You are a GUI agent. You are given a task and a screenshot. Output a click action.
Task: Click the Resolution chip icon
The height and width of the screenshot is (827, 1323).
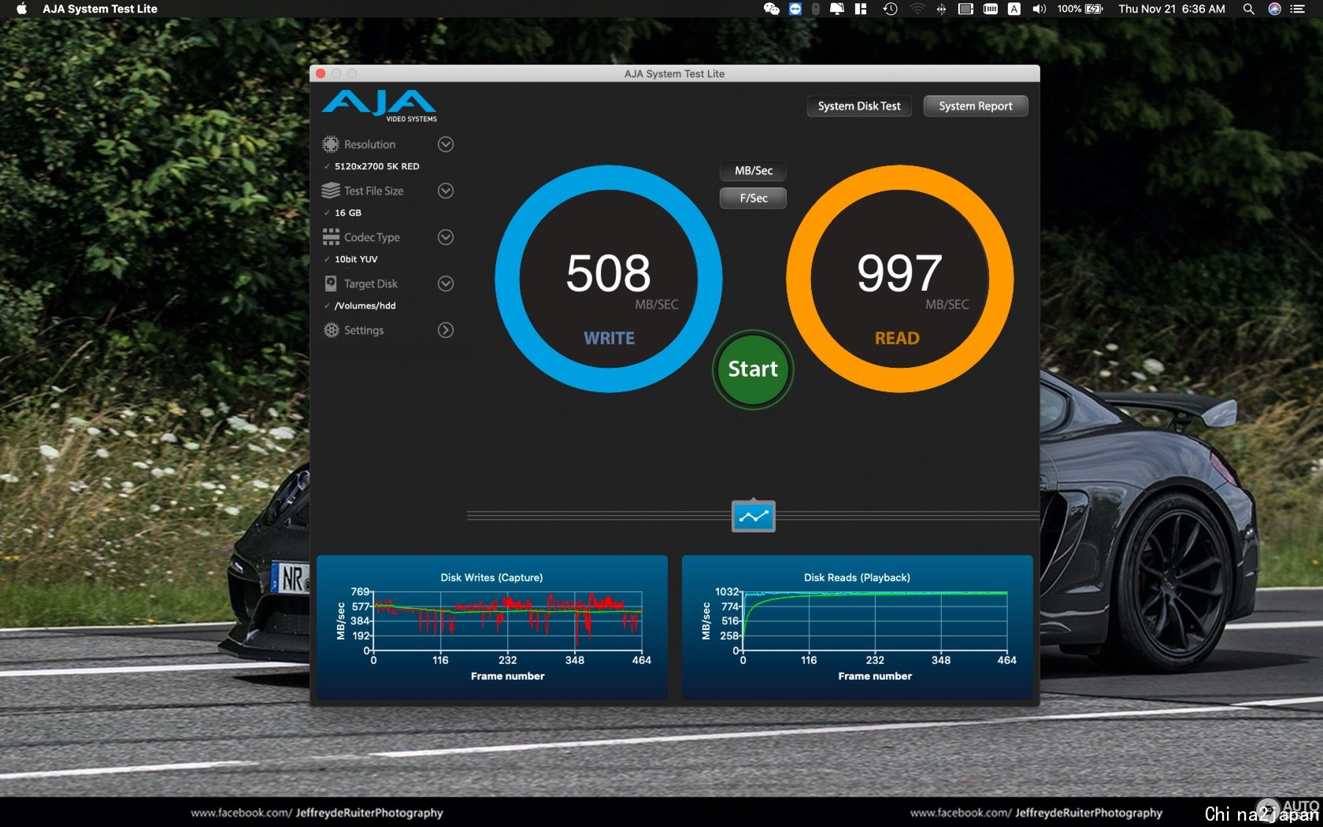(x=331, y=144)
